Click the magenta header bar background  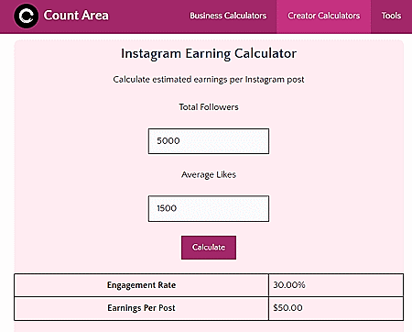[x=146, y=17]
